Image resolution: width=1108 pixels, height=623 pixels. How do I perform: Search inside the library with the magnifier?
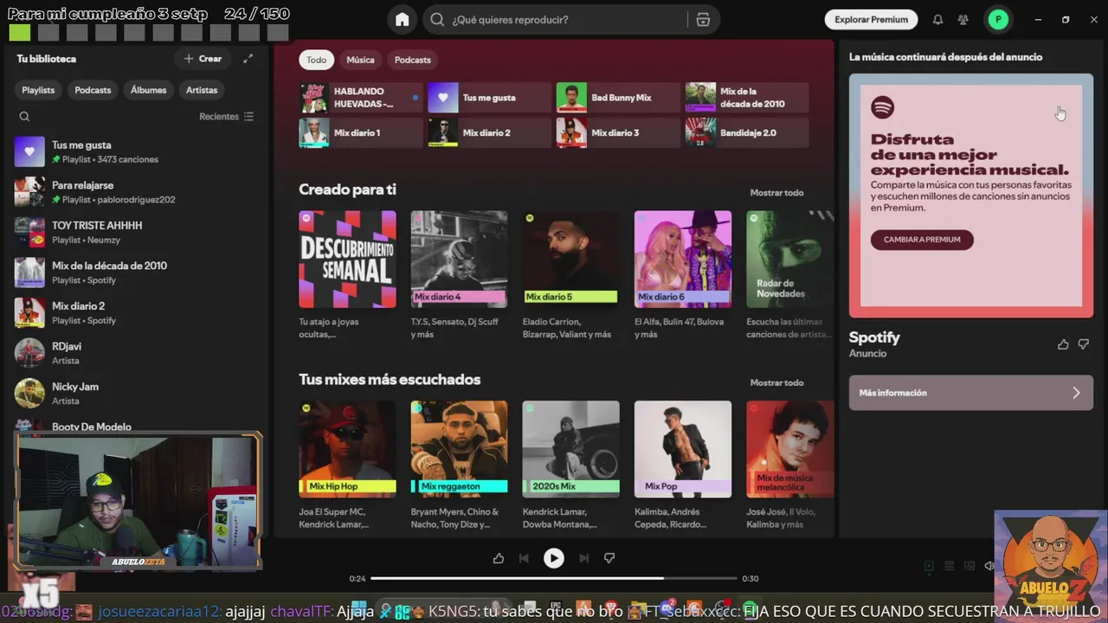(x=24, y=117)
